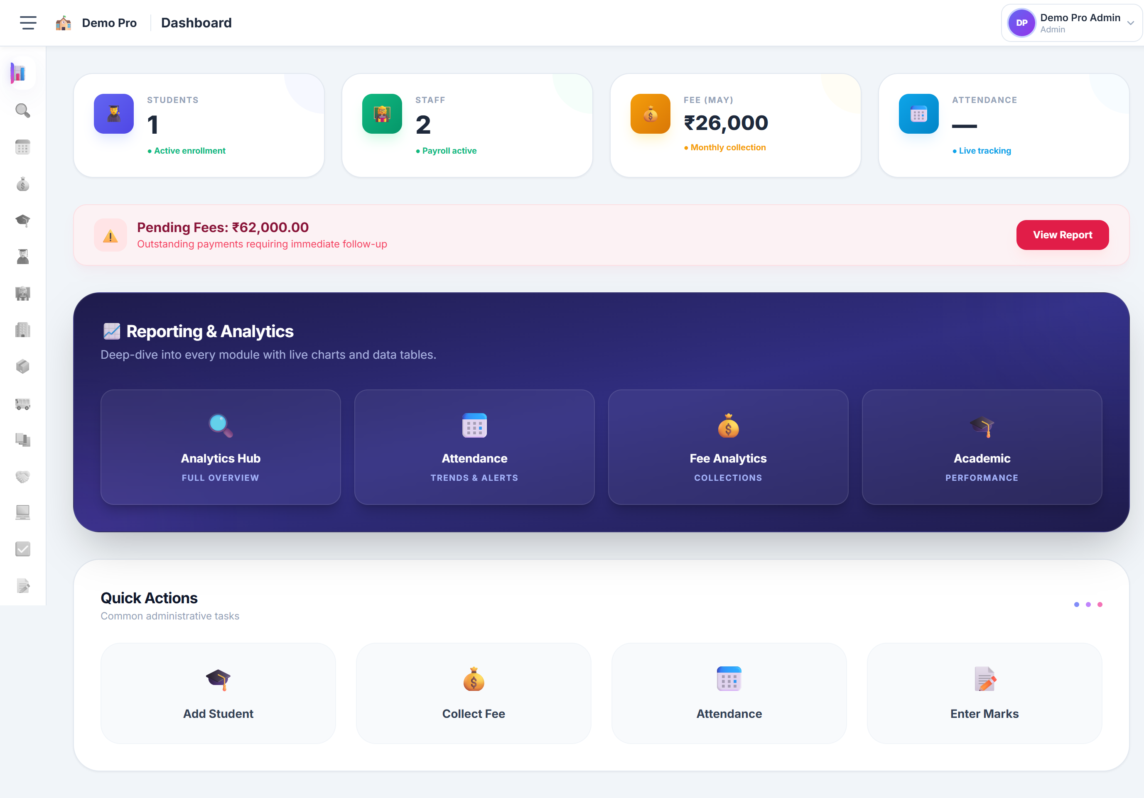
Task: Click the Add Student quick action
Action: click(x=218, y=693)
